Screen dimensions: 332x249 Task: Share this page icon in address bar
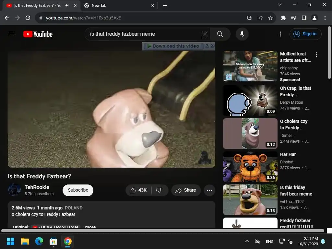click(260, 18)
